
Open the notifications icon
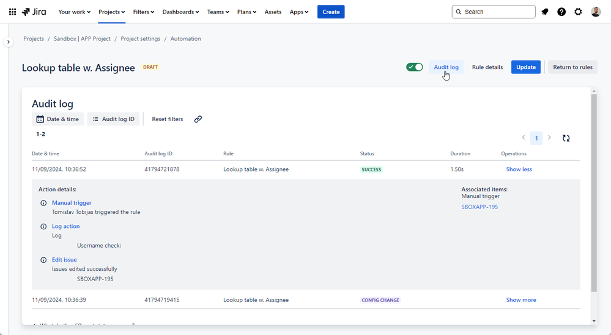coord(545,12)
